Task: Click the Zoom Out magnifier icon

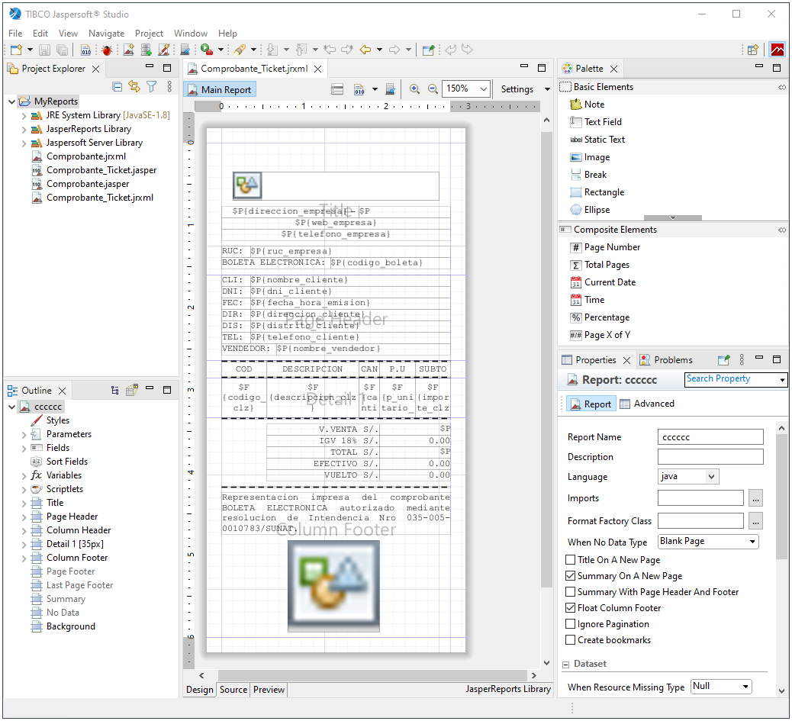Action: [433, 89]
